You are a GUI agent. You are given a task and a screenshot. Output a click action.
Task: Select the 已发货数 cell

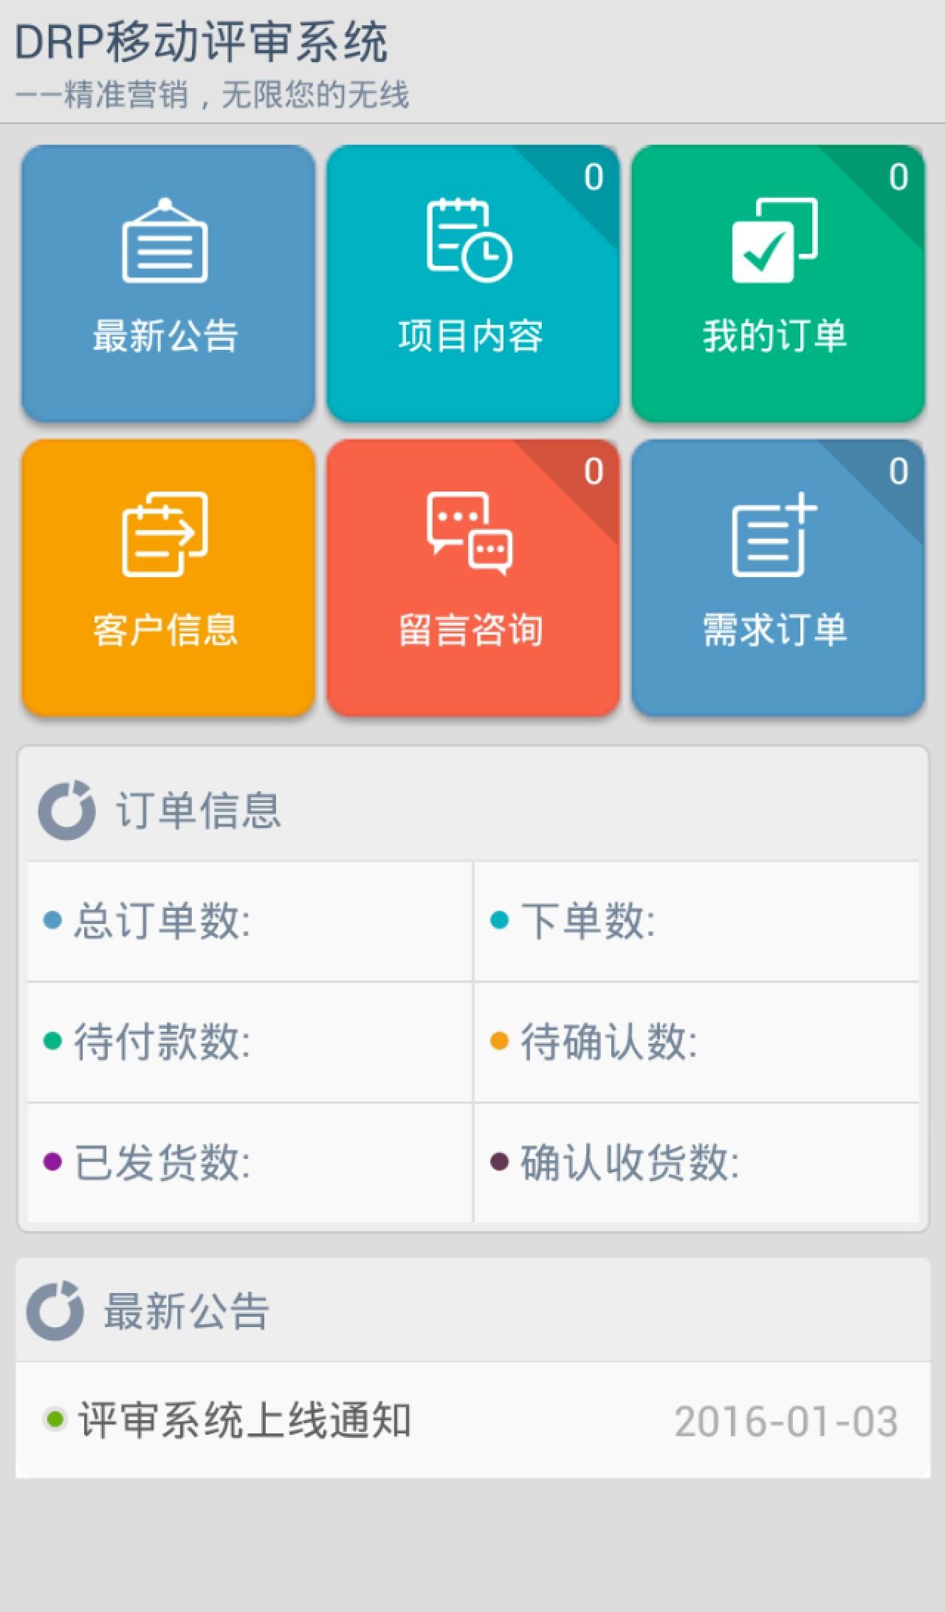coord(250,1163)
